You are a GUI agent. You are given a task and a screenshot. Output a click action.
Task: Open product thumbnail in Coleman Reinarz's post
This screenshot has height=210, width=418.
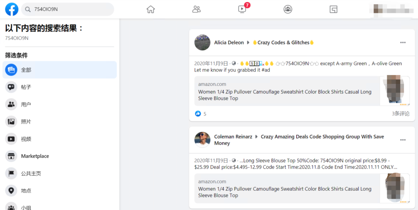coord(394,188)
